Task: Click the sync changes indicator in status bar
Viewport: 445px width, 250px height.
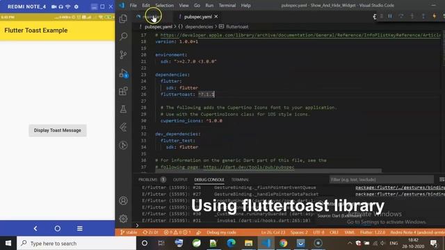Action: pos(150,232)
